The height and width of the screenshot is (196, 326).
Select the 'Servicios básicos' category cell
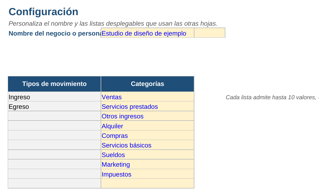pos(147,145)
